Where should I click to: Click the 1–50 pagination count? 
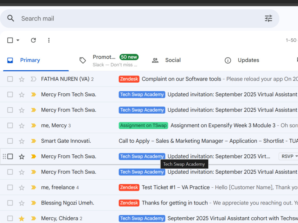(x=292, y=40)
